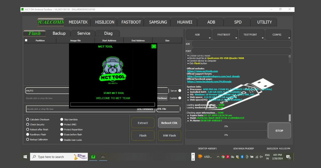
Task: Select the Server radio button
Action: coord(180,91)
